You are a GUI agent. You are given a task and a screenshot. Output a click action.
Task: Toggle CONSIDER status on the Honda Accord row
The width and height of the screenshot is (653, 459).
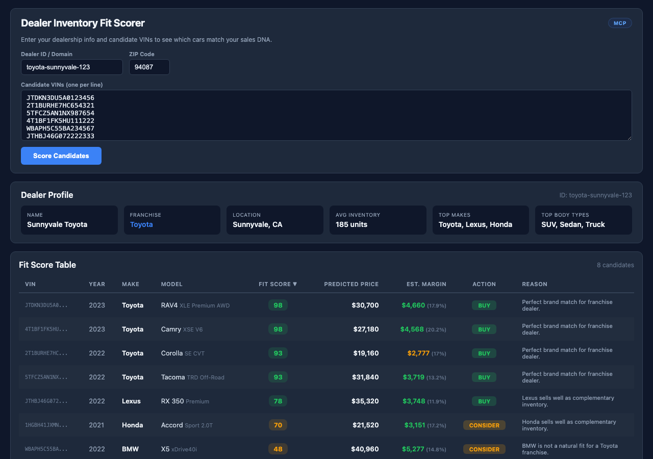pyautogui.click(x=484, y=425)
